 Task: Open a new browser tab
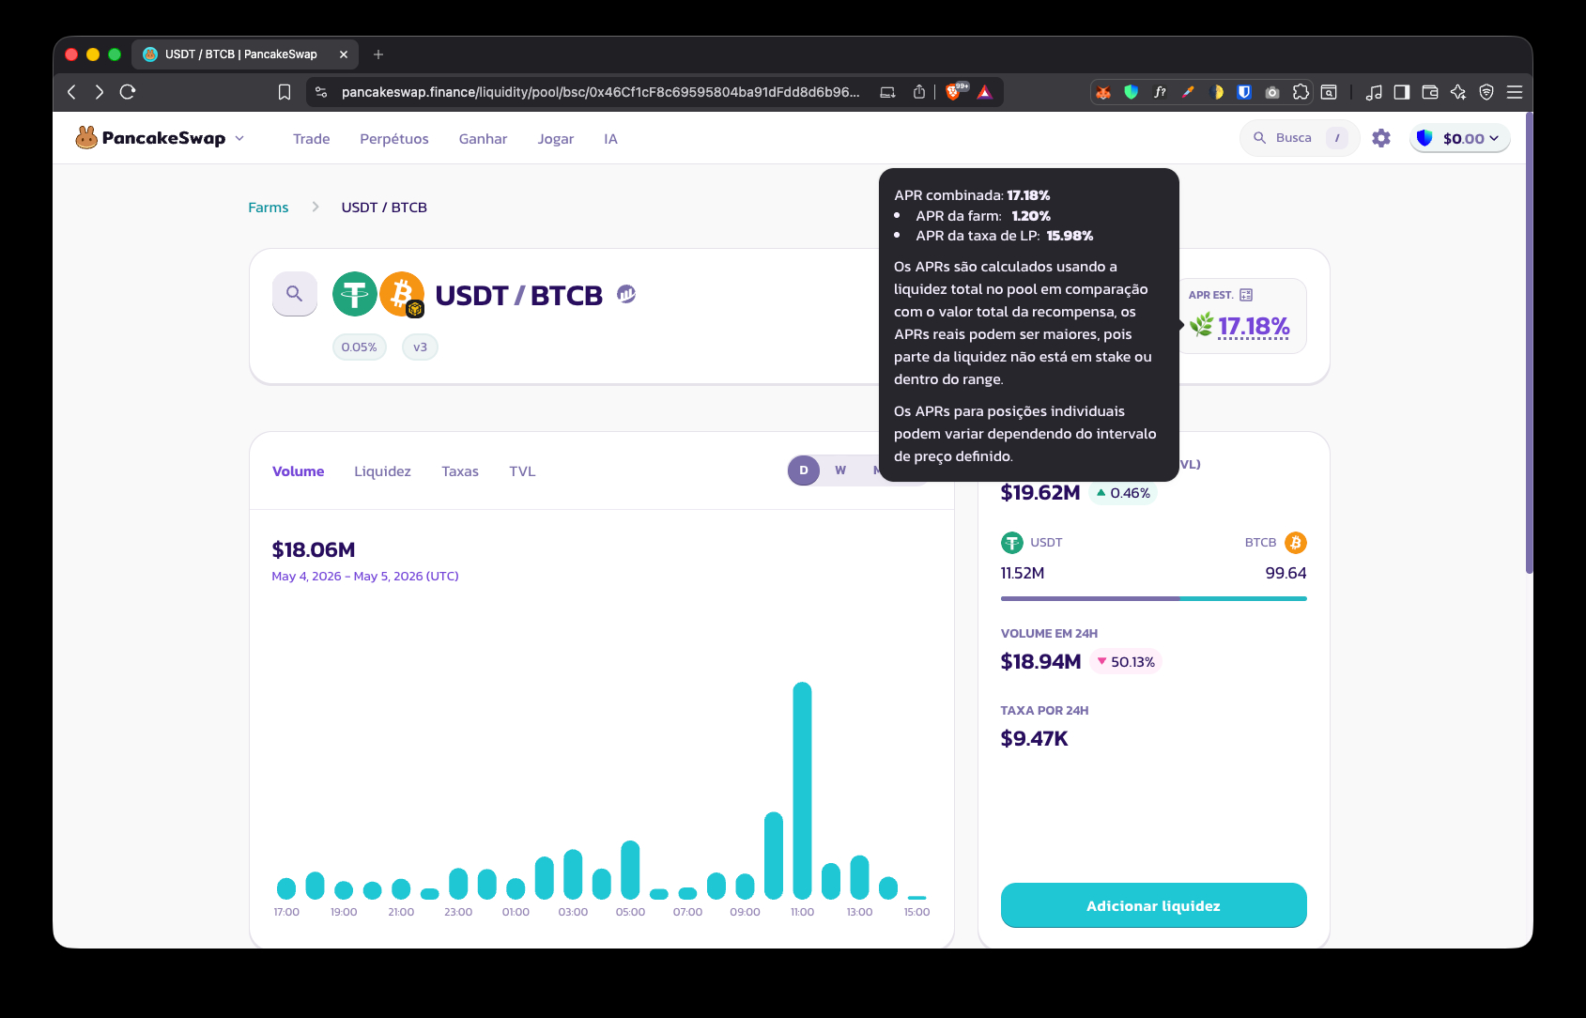378,54
